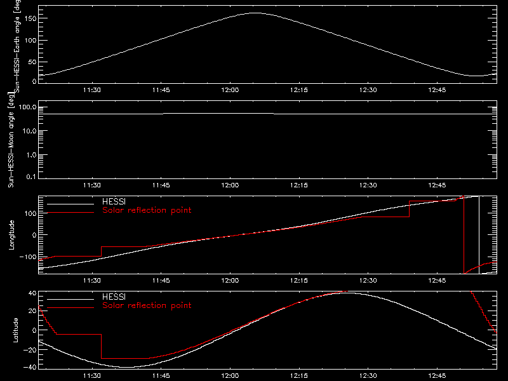
Task: Click the 50 tick on Earth angle axis
Action: [32, 62]
